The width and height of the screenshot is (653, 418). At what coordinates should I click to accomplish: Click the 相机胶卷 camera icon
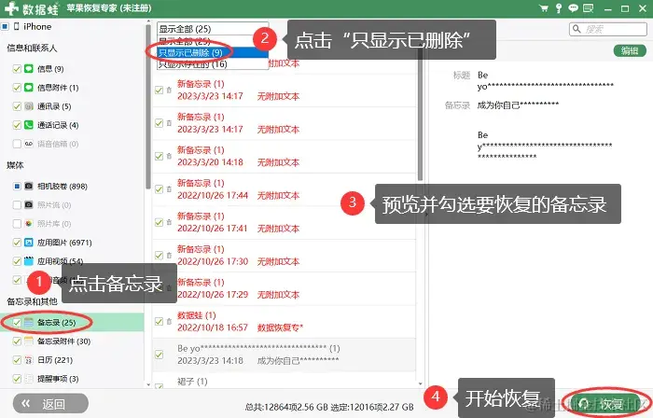click(x=29, y=186)
